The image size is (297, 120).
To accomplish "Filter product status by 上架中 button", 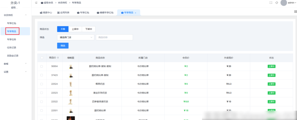I will coord(75,29).
